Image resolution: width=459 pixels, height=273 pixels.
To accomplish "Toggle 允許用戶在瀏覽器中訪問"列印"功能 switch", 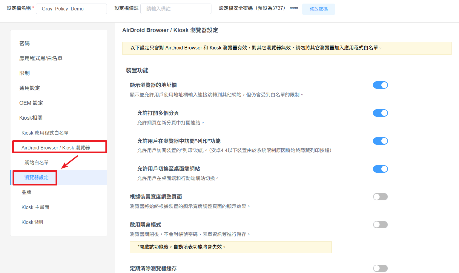I will [x=380, y=141].
